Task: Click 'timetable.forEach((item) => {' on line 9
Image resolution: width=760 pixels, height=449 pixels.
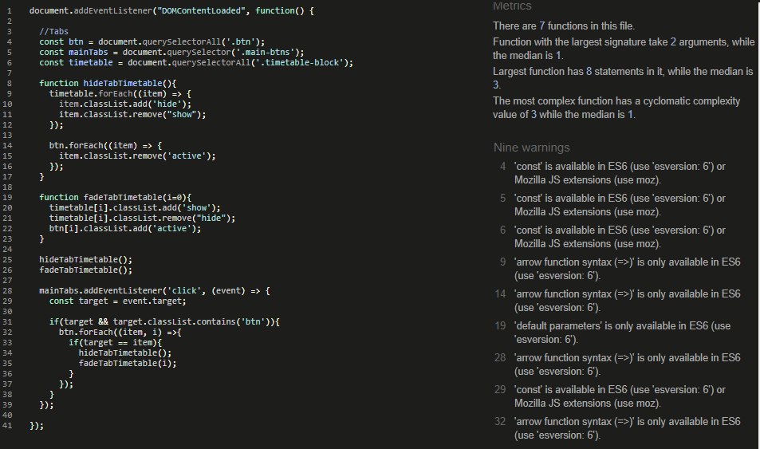Action: click(120, 93)
